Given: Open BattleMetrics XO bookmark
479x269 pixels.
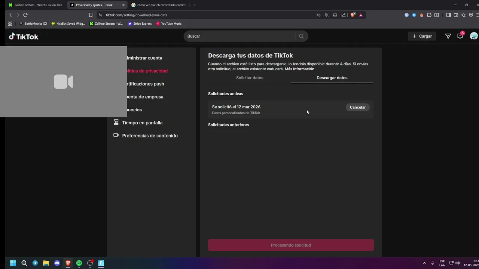Looking at the screenshot, I should pos(33,24).
